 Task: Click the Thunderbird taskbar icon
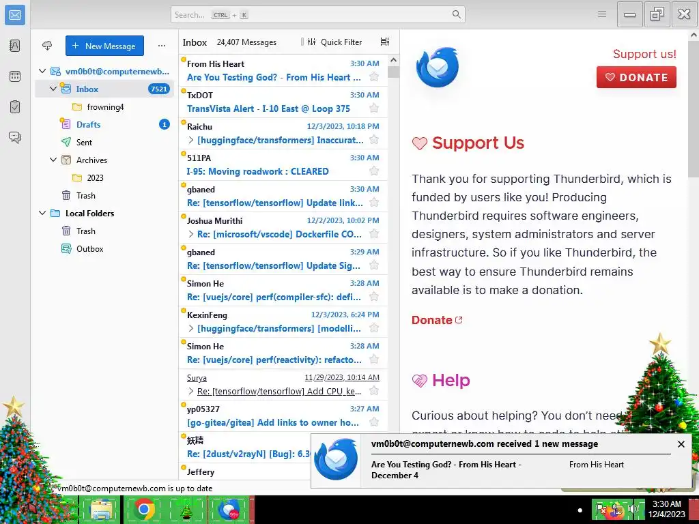click(x=229, y=510)
